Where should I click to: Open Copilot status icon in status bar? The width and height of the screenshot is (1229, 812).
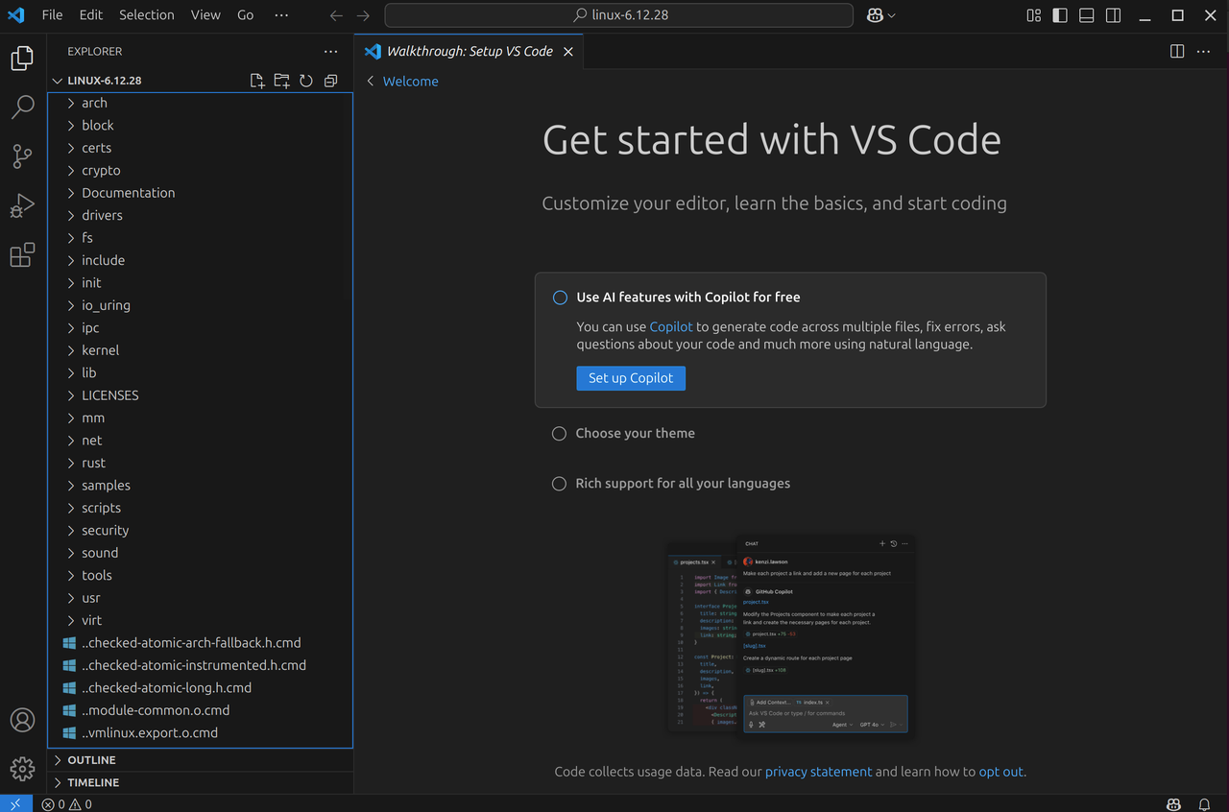click(1173, 804)
